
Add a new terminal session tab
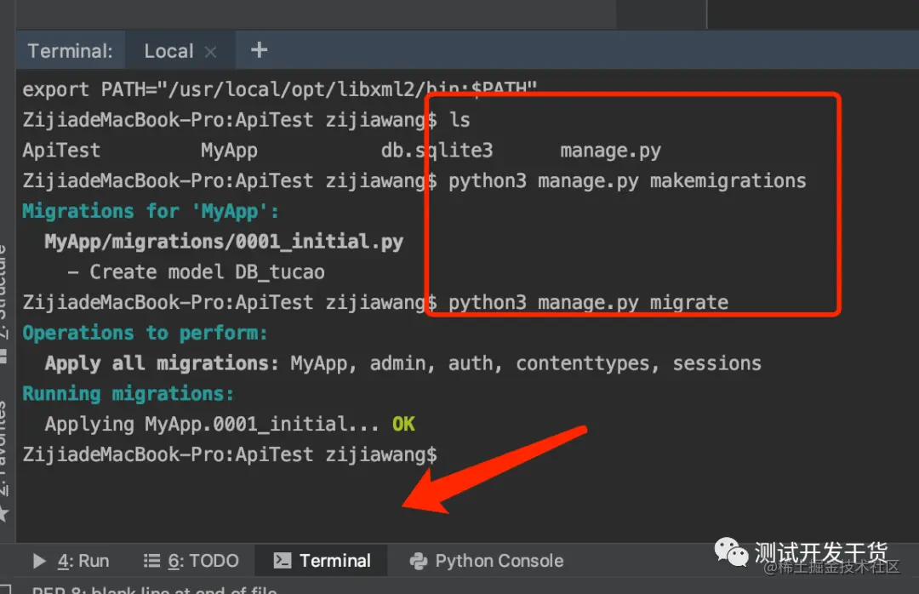tap(259, 50)
